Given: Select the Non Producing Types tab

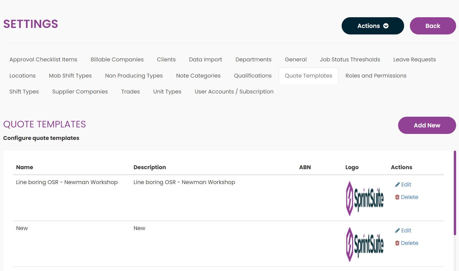Looking at the screenshot, I should tap(134, 76).
